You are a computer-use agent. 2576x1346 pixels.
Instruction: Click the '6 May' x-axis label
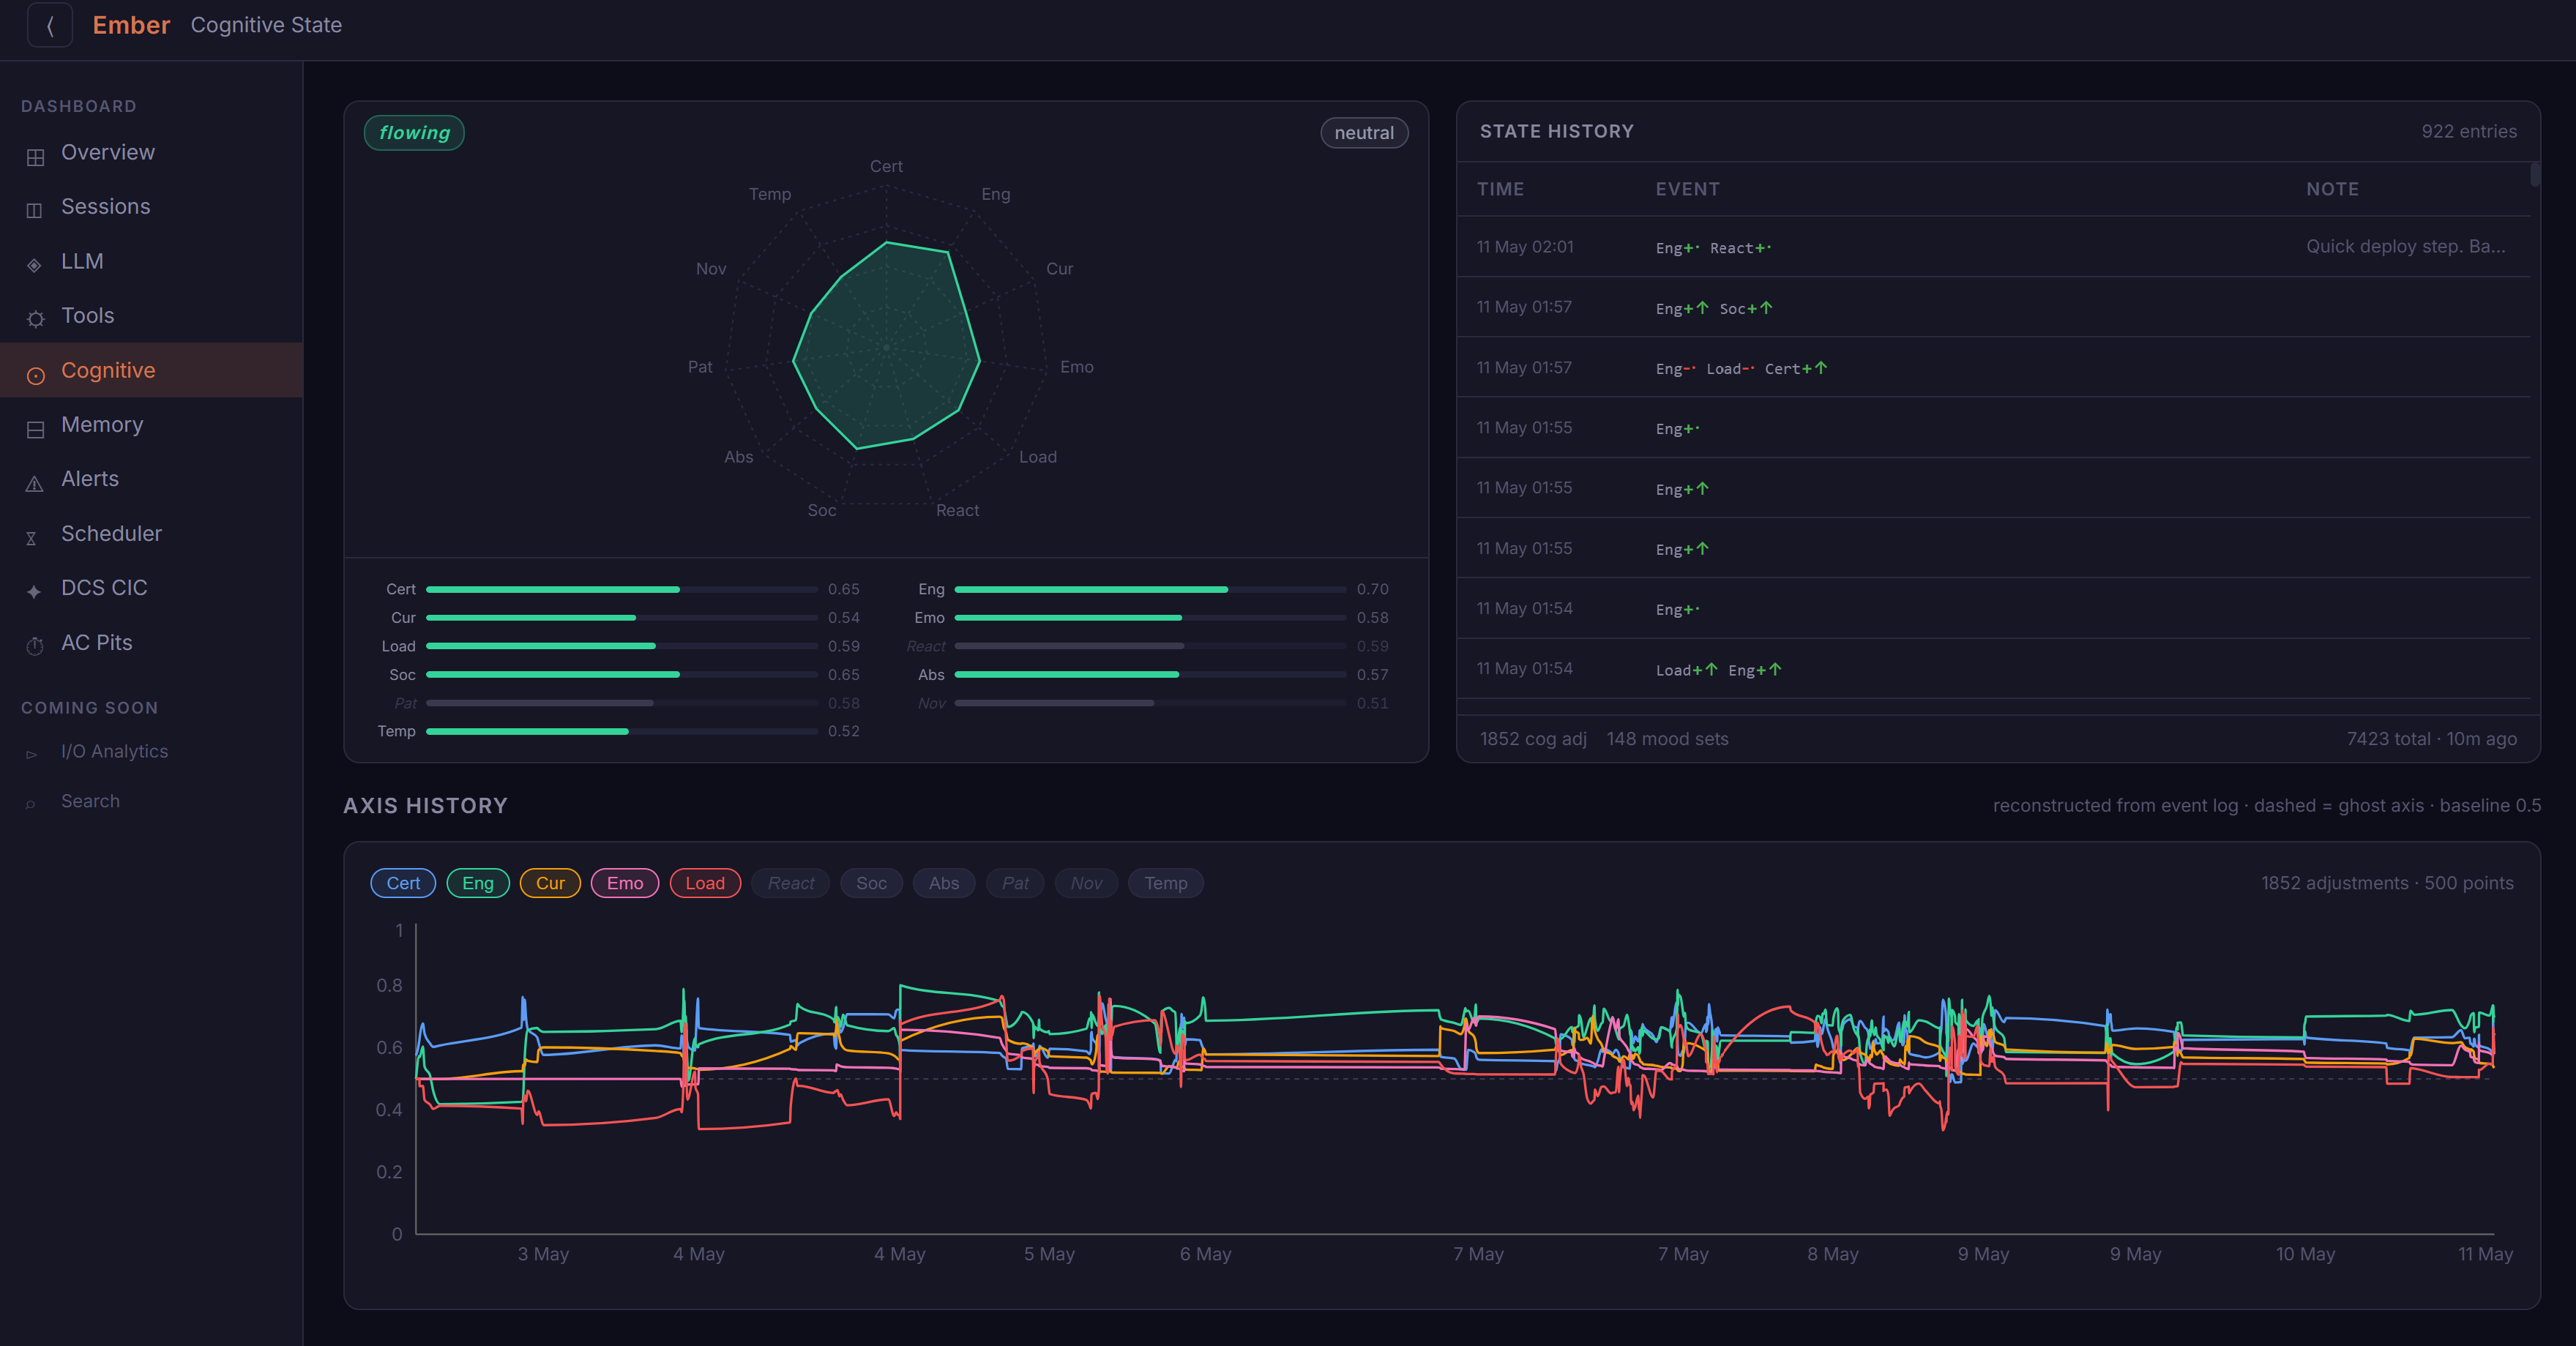pos(1205,1254)
